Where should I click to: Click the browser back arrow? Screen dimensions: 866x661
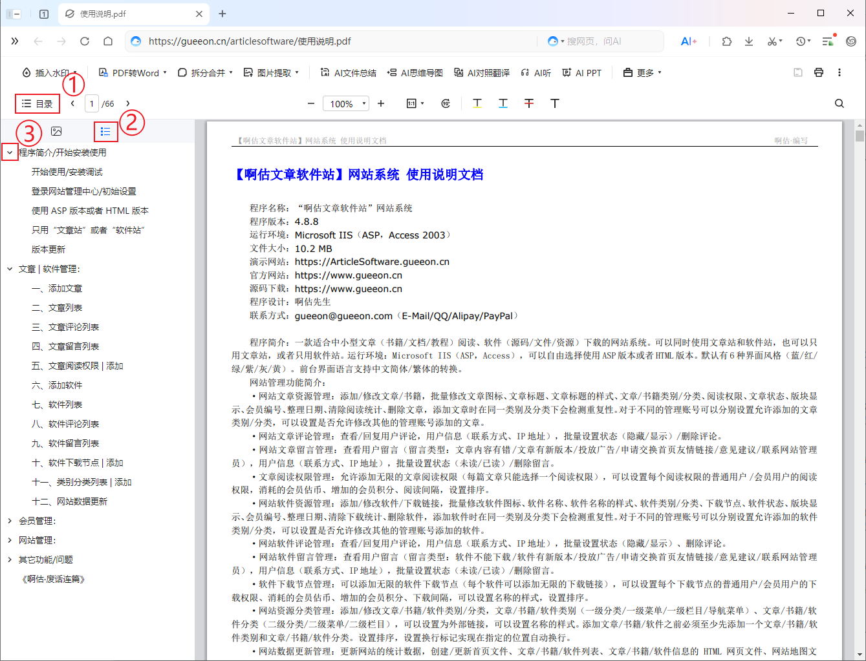pos(38,41)
